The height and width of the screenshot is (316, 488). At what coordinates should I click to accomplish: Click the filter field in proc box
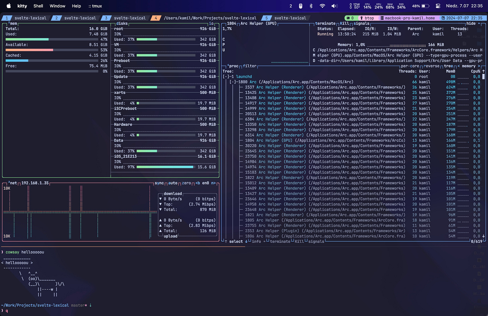click(x=250, y=66)
